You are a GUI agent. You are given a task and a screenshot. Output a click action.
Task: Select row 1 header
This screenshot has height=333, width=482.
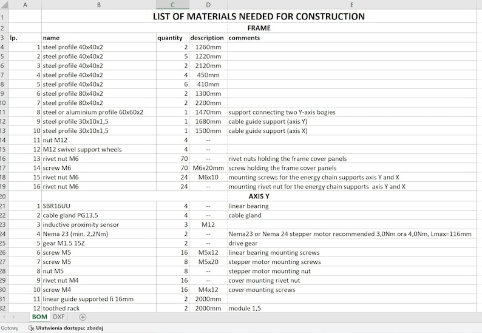pyautogui.click(x=3, y=16)
